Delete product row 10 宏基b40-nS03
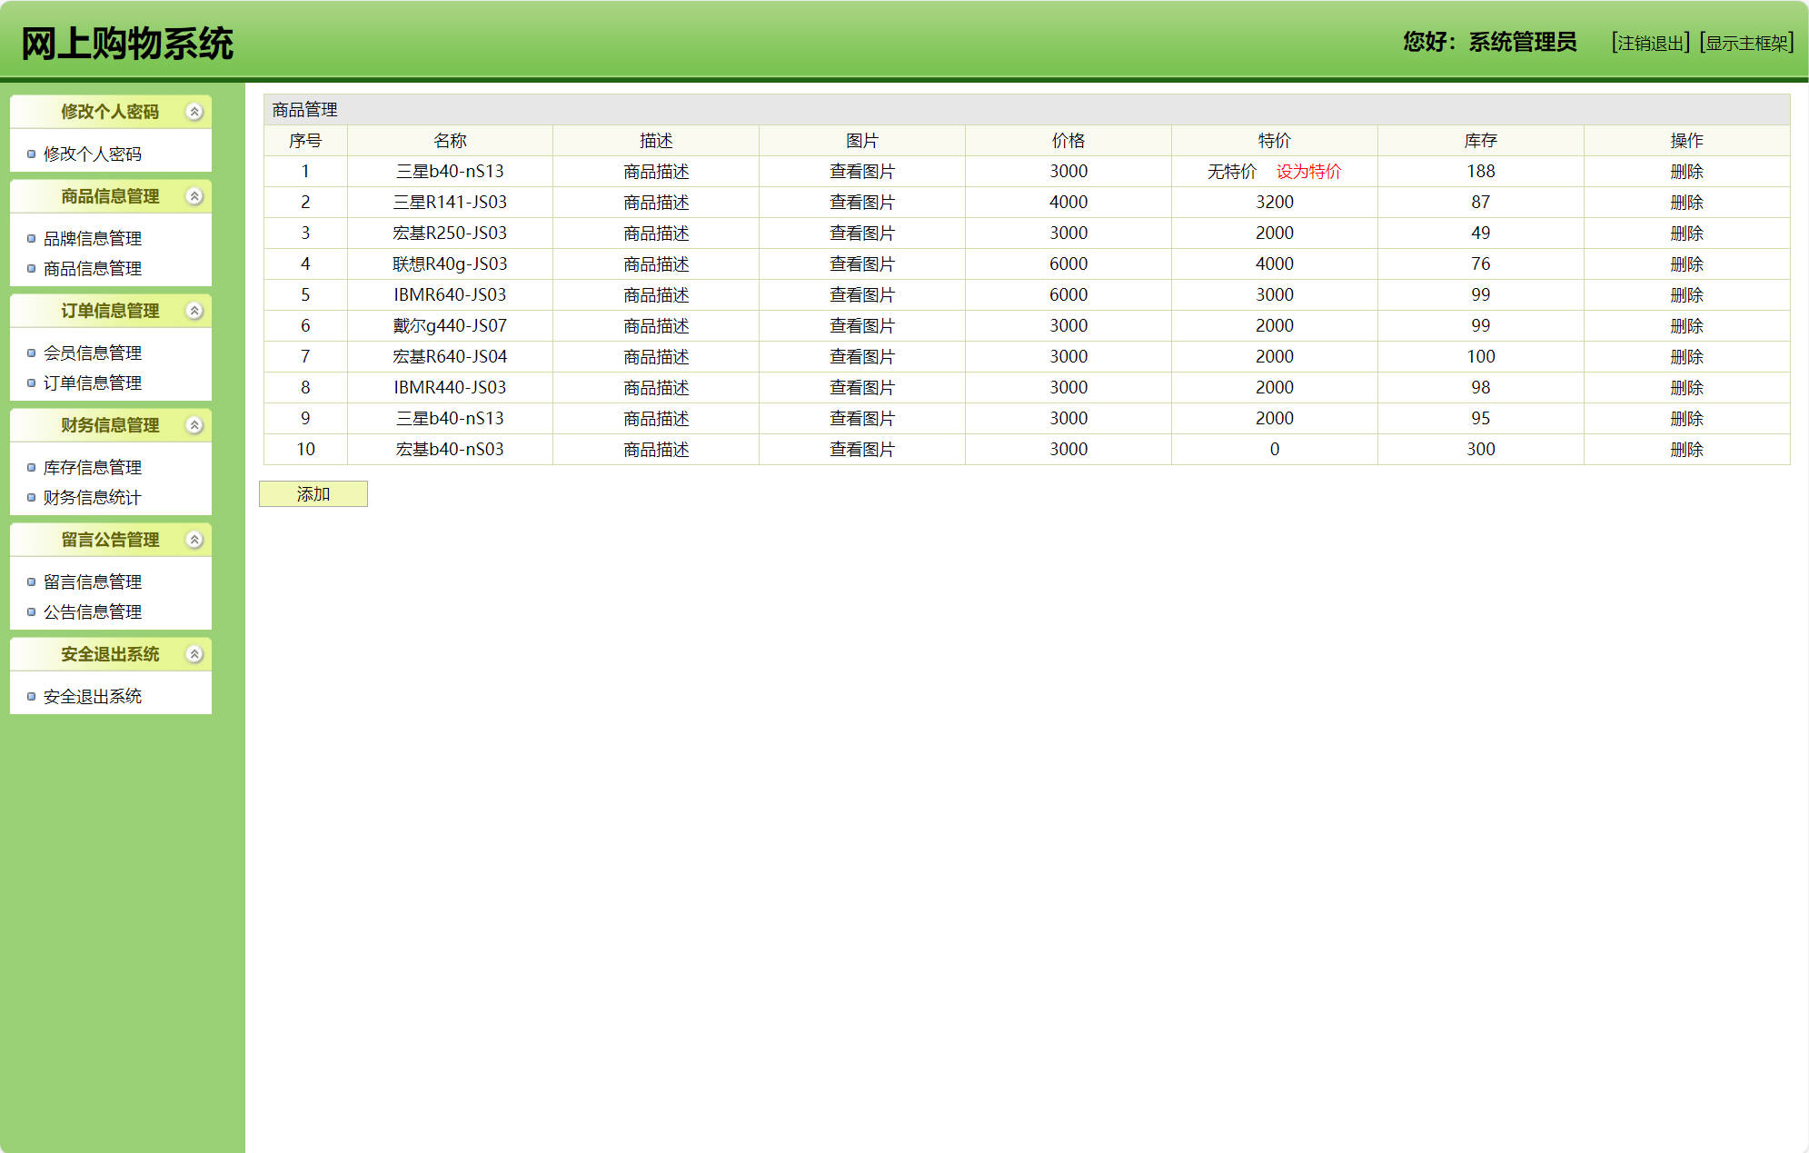 1686,450
